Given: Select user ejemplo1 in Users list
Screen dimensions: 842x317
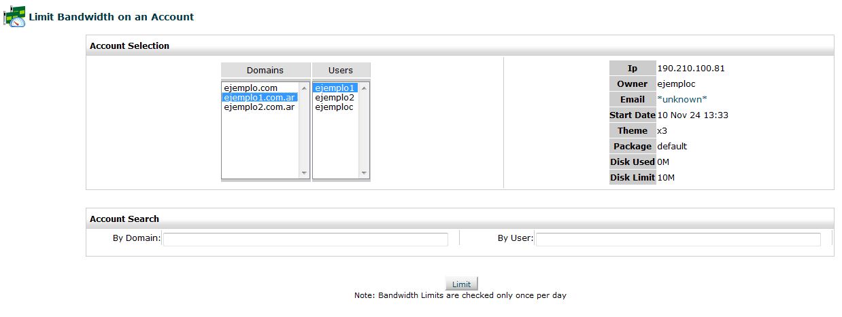Looking at the screenshot, I should coord(335,88).
